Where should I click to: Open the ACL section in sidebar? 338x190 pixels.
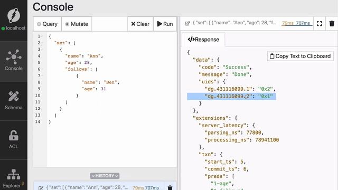click(x=14, y=139)
